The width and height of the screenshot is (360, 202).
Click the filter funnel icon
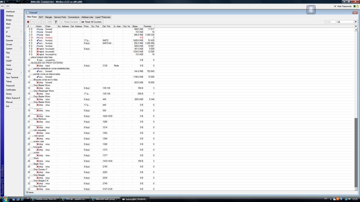(x=55, y=22)
